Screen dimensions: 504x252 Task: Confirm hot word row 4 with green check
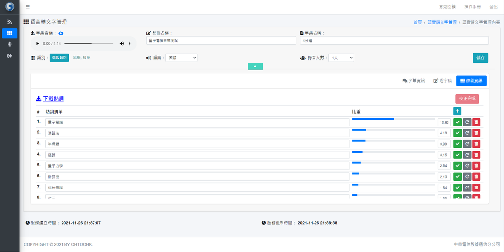coord(457,155)
